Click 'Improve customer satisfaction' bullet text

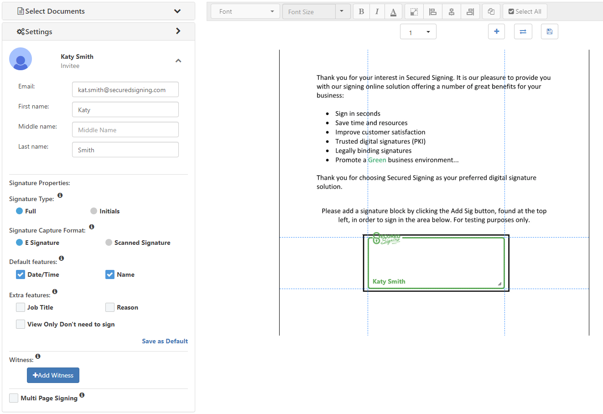click(x=380, y=132)
